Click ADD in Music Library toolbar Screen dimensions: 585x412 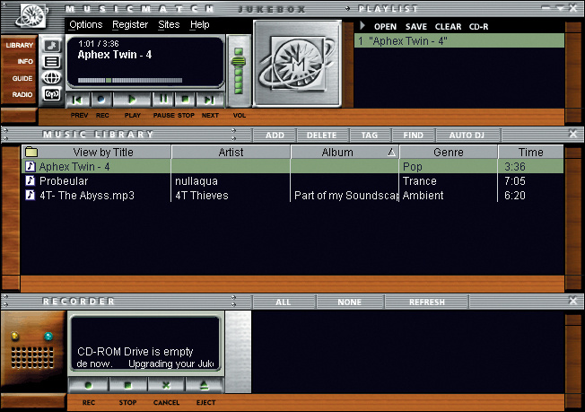(275, 136)
